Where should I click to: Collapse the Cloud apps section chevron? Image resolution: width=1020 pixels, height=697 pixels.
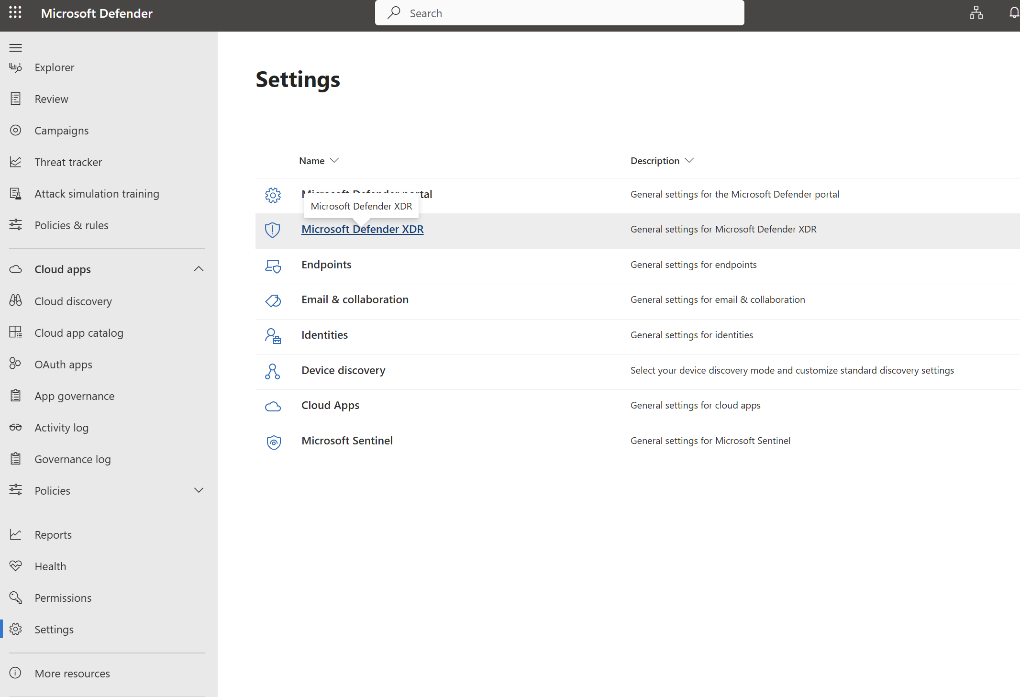point(199,269)
